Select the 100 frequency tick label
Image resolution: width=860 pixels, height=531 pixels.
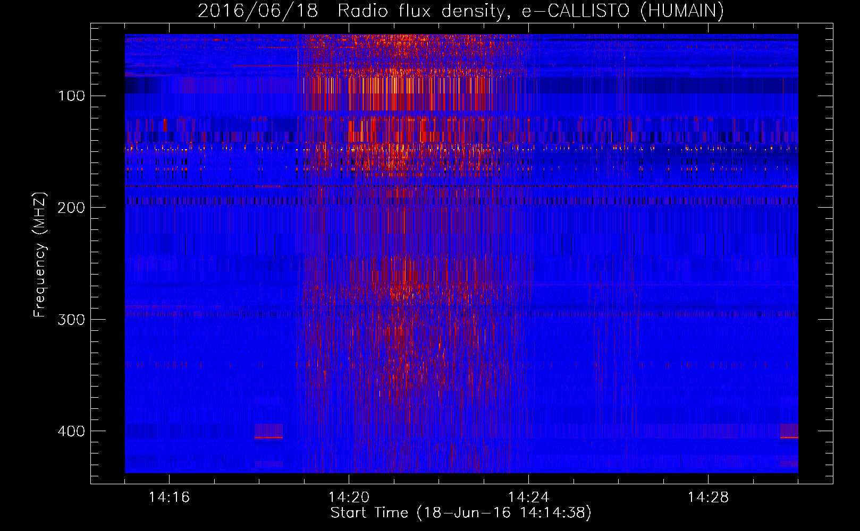[x=72, y=96]
